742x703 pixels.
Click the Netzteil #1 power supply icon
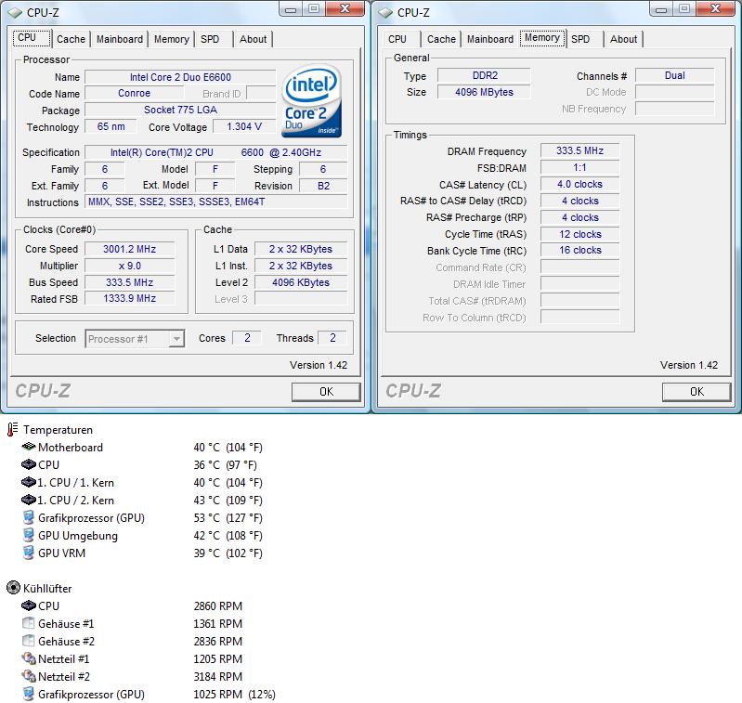tap(29, 658)
